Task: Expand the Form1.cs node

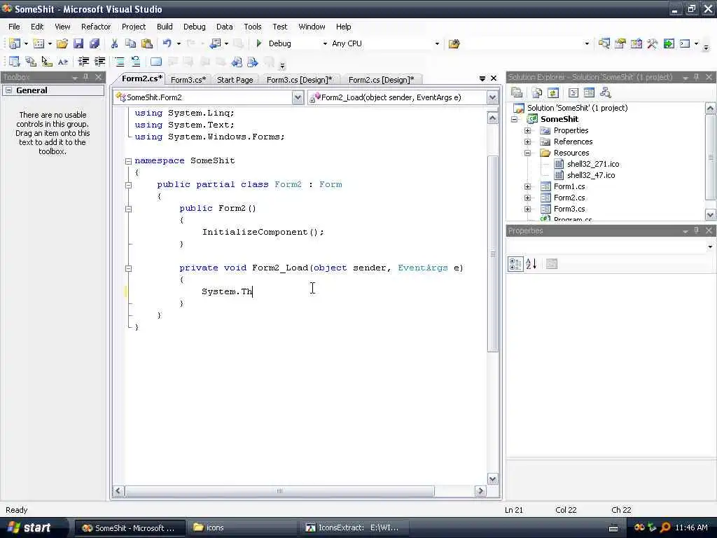Action: click(527, 186)
